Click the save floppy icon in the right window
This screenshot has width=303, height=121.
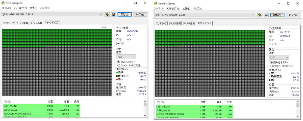(x=266, y=15)
